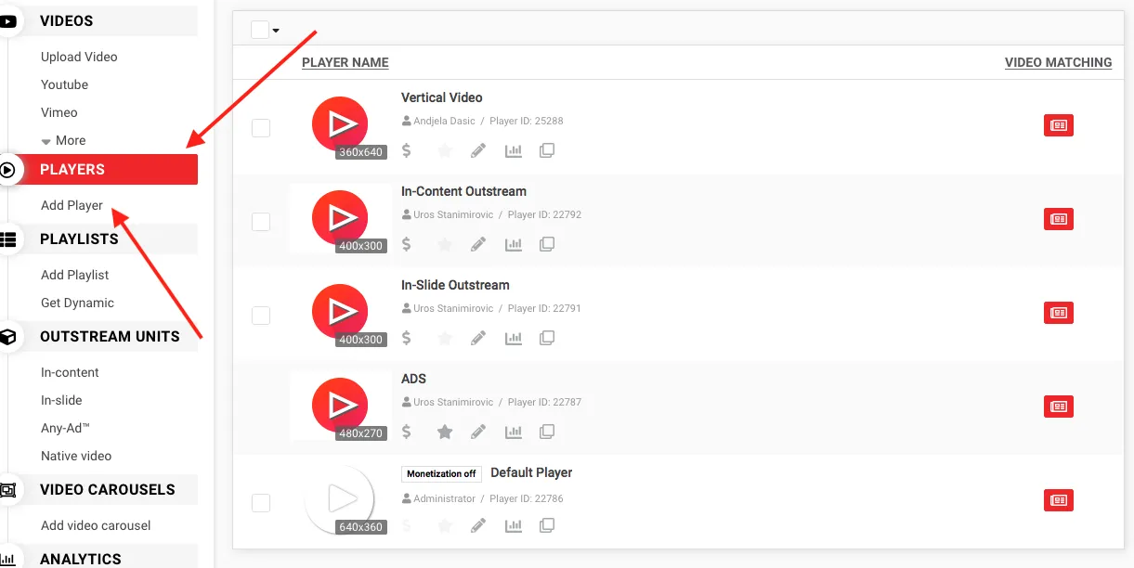Open the select-all checkbox dropdown arrow
This screenshot has width=1134, height=568.
click(276, 31)
